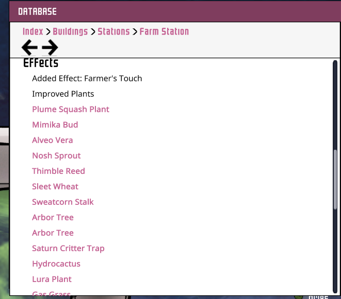Screen dimensions: 341x299
Task: Open Buildings breadcrumb link
Action: click(x=70, y=31)
